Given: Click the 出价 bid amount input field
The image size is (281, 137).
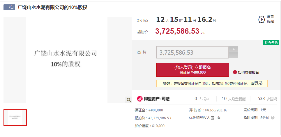Looking at the screenshot, I should (192, 52).
